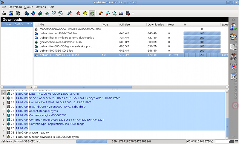Open the Help menu
The width and height of the screenshot is (239, 144).
pyautogui.click(x=51, y=7)
